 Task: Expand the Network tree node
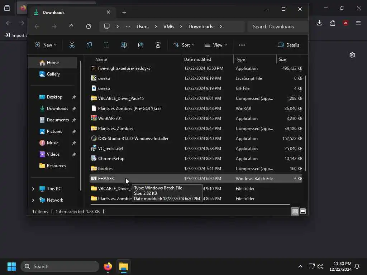[x=33, y=200]
